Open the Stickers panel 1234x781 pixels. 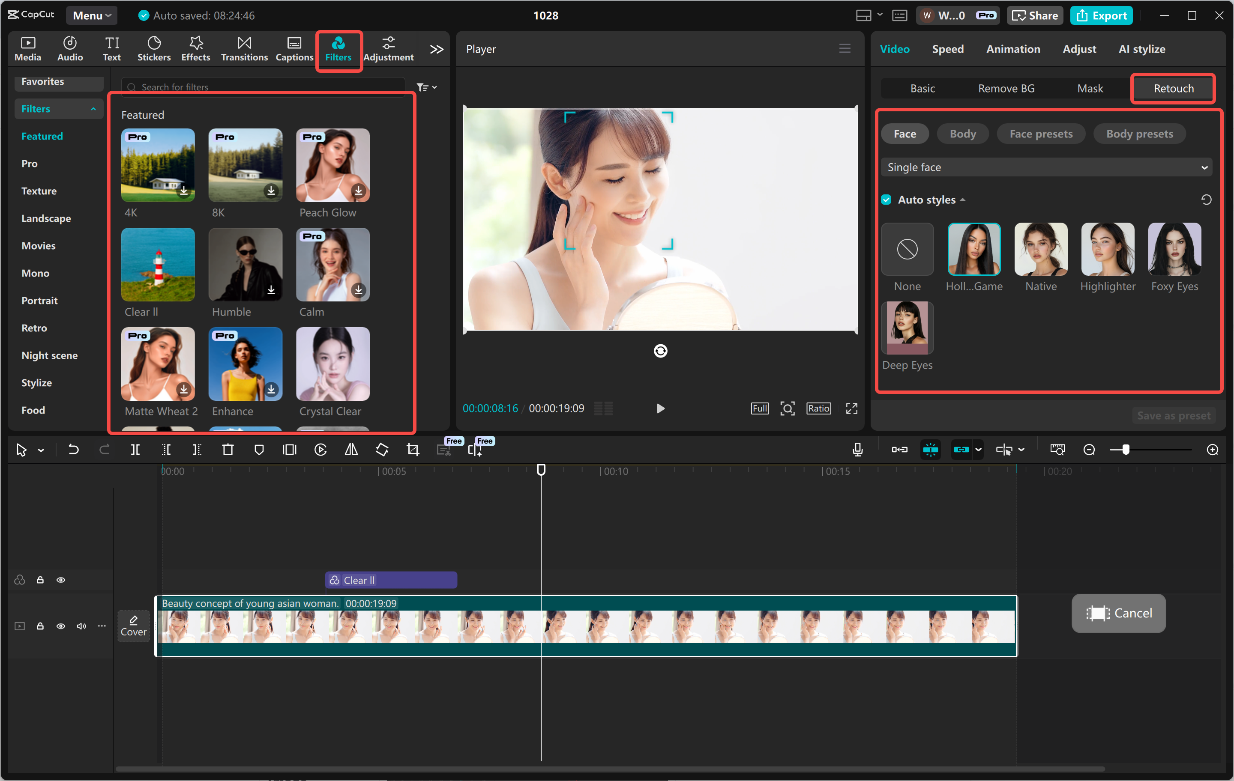(x=154, y=49)
